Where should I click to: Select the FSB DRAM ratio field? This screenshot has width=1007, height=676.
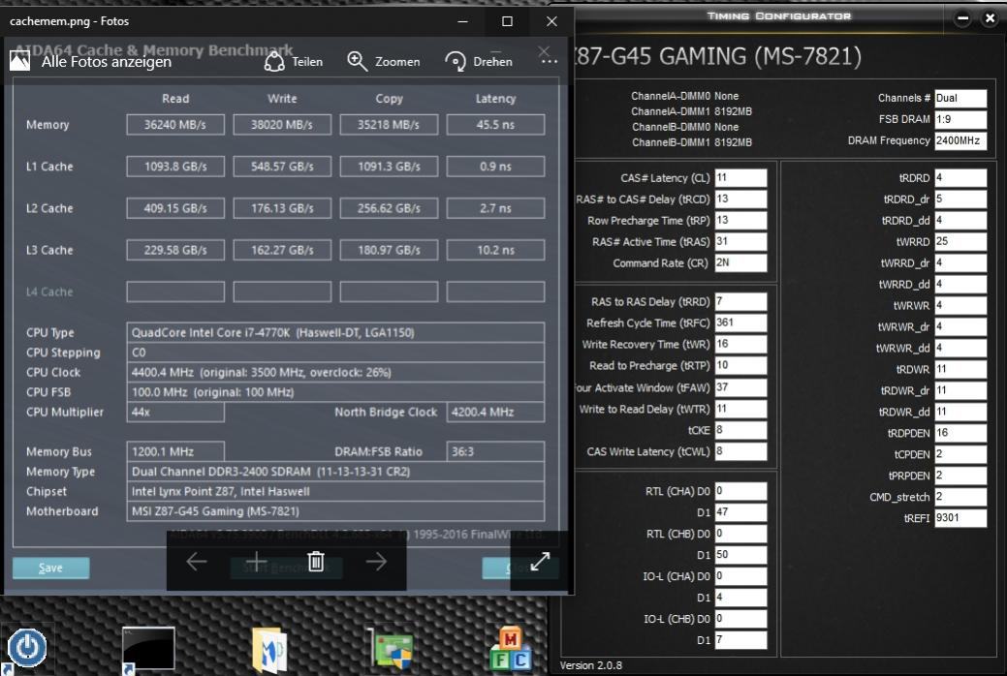[x=960, y=119]
